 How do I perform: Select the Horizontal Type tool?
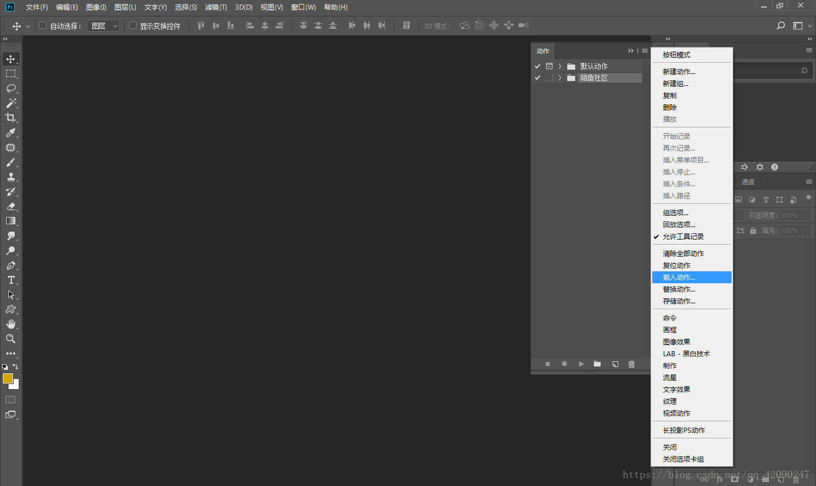pos(11,280)
